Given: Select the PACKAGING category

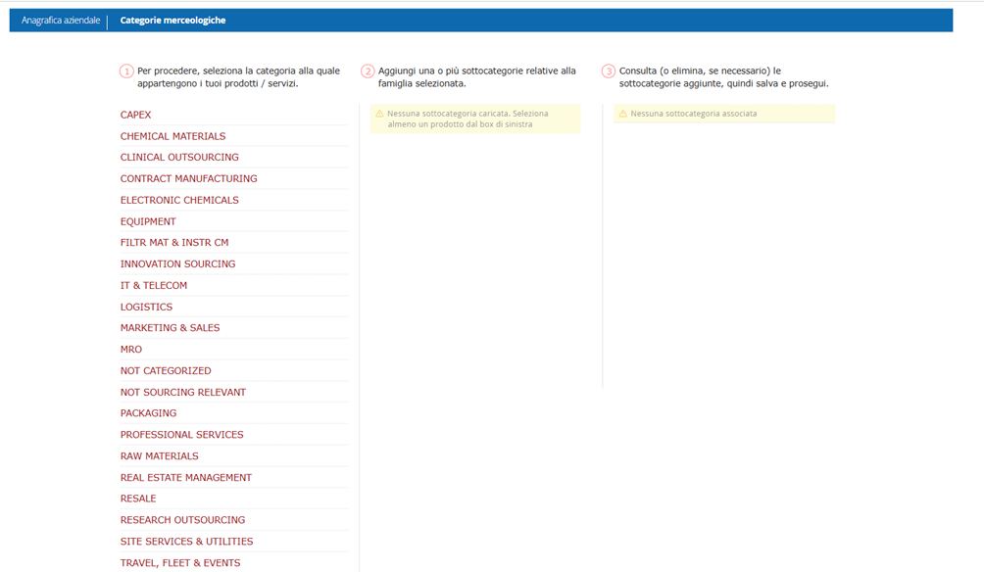Looking at the screenshot, I should coord(148,412).
